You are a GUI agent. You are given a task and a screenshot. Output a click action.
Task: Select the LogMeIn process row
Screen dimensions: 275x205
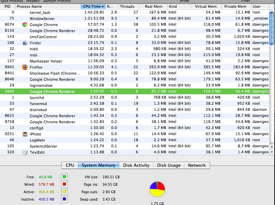click(x=134, y=140)
